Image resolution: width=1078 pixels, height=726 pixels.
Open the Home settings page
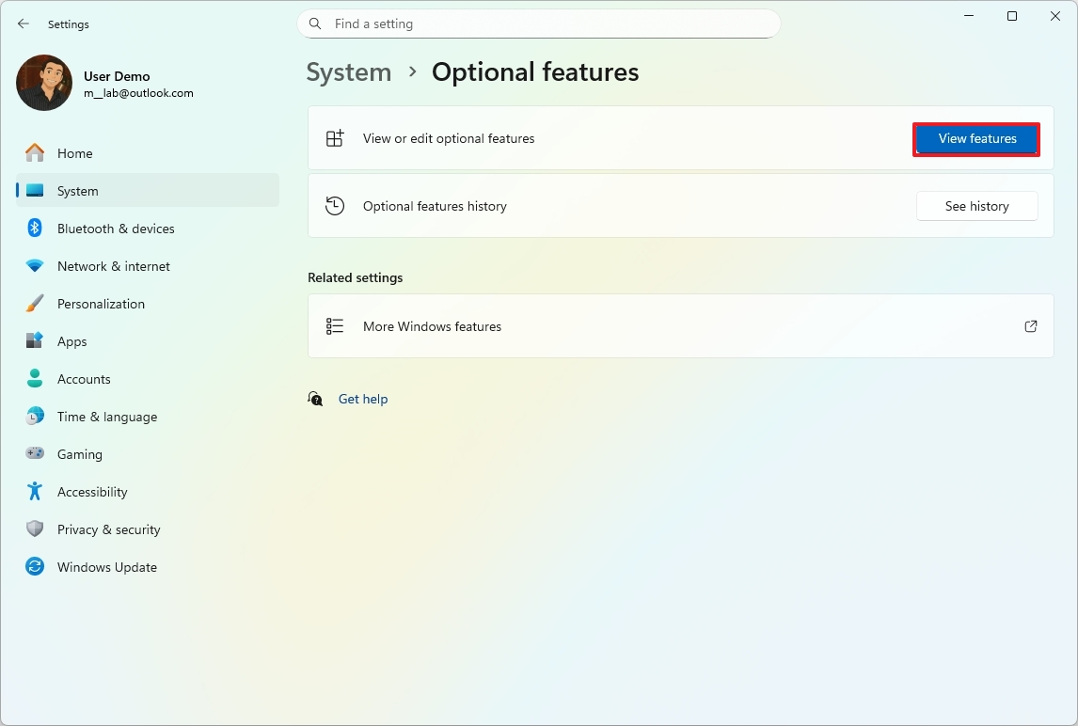74,153
